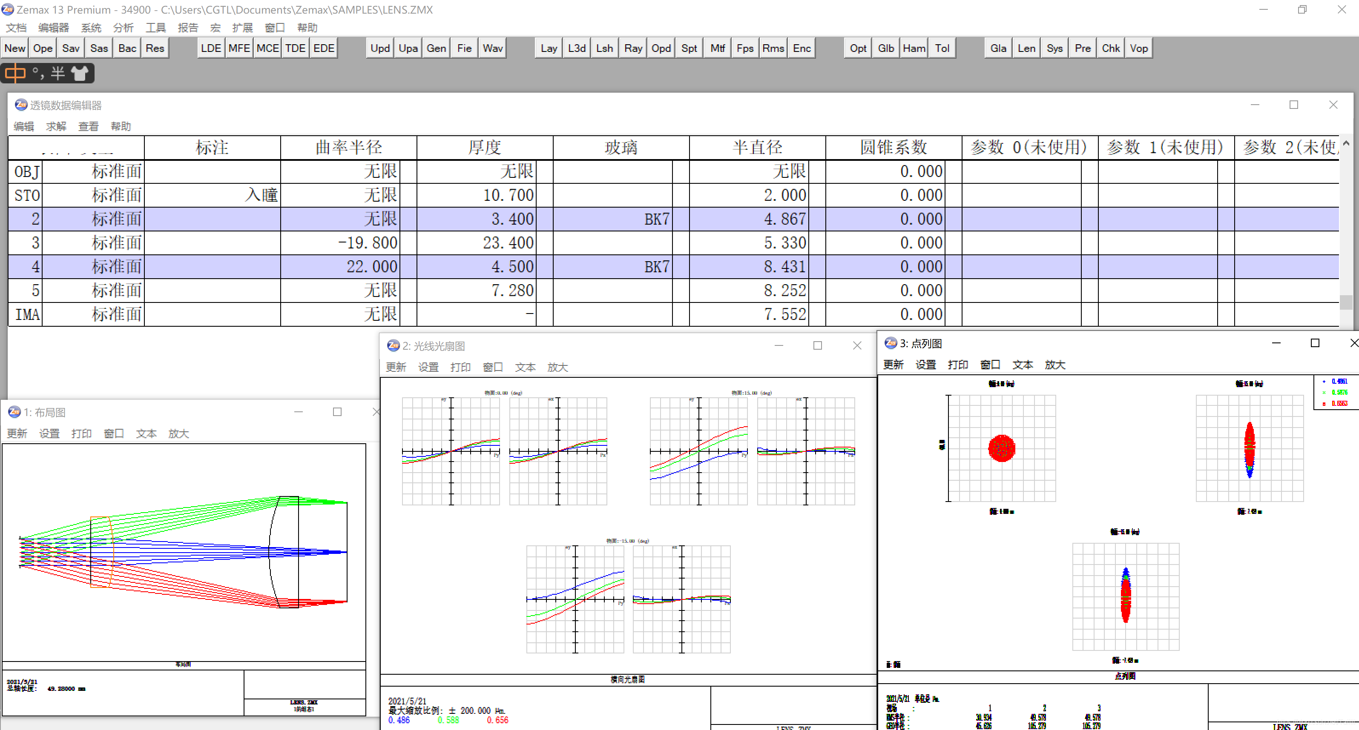Click the Ray fan toolbar button
The image size is (1359, 730).
633,48
